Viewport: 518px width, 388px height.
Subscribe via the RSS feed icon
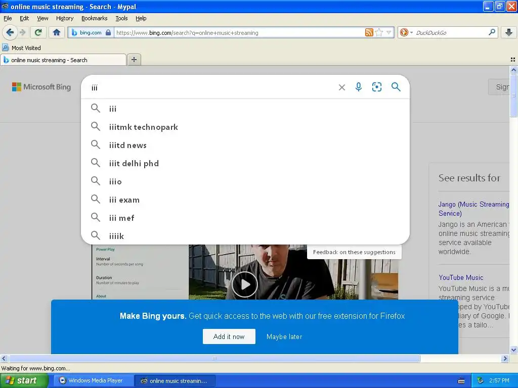(x=369, y=32)
